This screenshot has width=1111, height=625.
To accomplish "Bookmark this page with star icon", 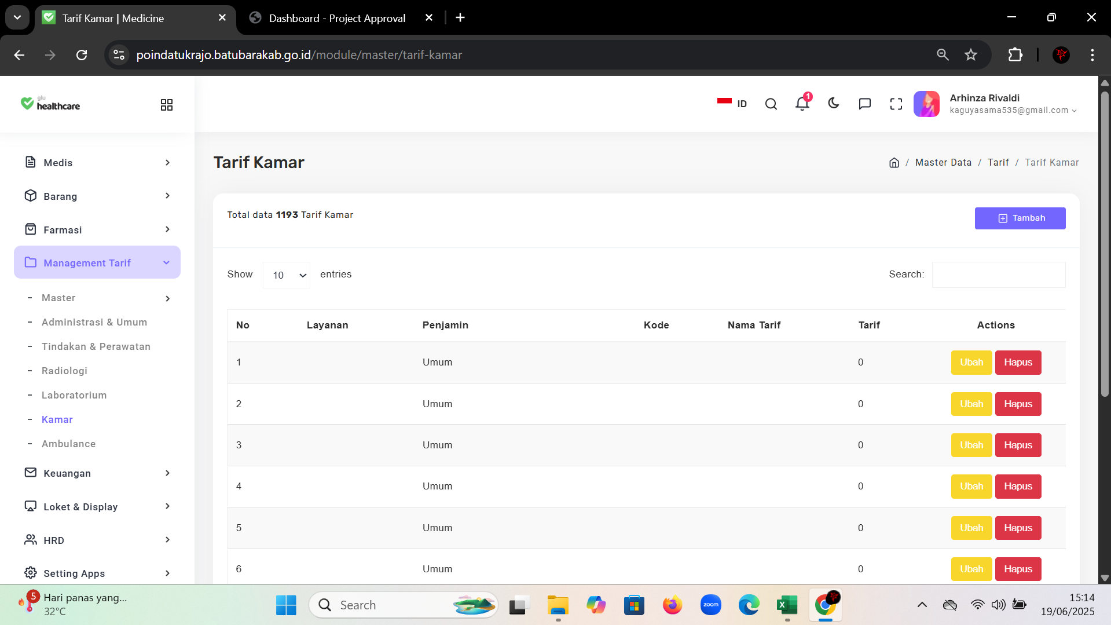I will pos(971,55).
